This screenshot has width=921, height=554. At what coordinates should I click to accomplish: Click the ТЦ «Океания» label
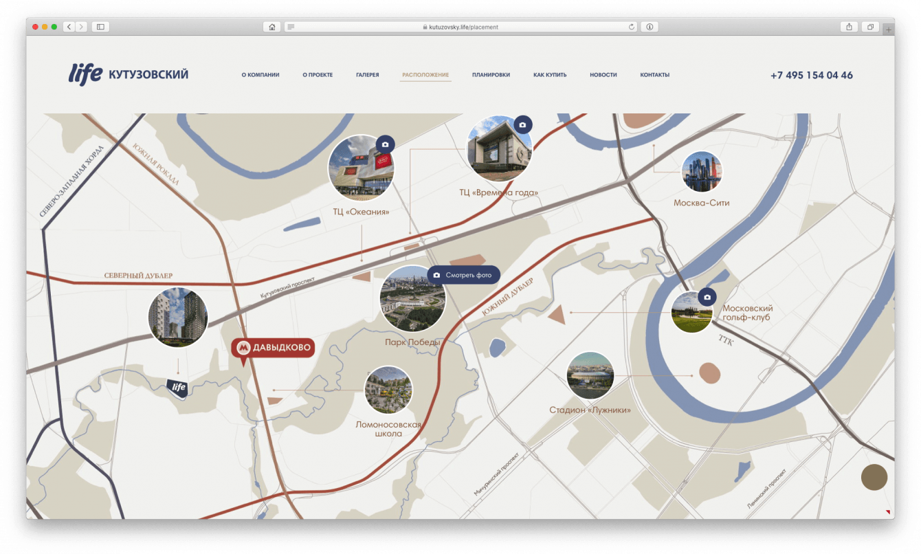tap(362, 212)
